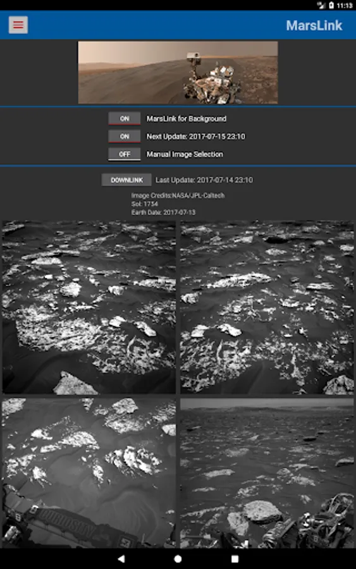Tap the 'Next Update: 2017-07-15 23:10' label
This screenshot has width=356, height=569.
pos(195,137)
